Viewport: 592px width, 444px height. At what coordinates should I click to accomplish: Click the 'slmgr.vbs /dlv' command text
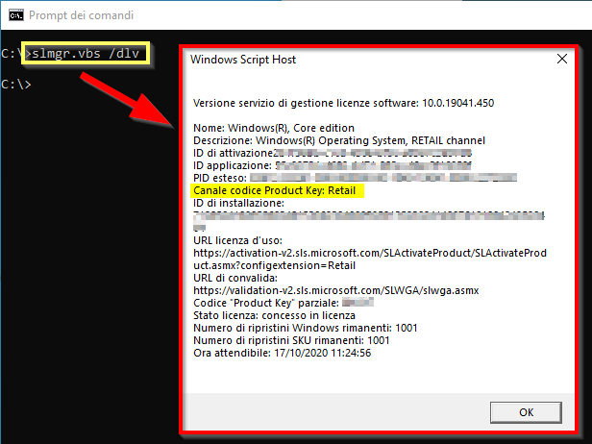click(x=86, y=53)
